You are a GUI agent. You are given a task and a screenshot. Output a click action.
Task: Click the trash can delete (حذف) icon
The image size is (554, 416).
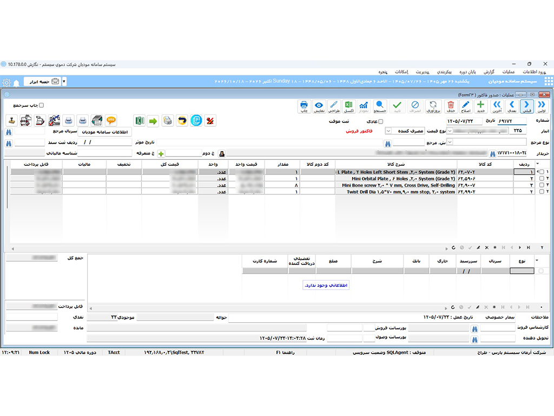tap(451, 107)
